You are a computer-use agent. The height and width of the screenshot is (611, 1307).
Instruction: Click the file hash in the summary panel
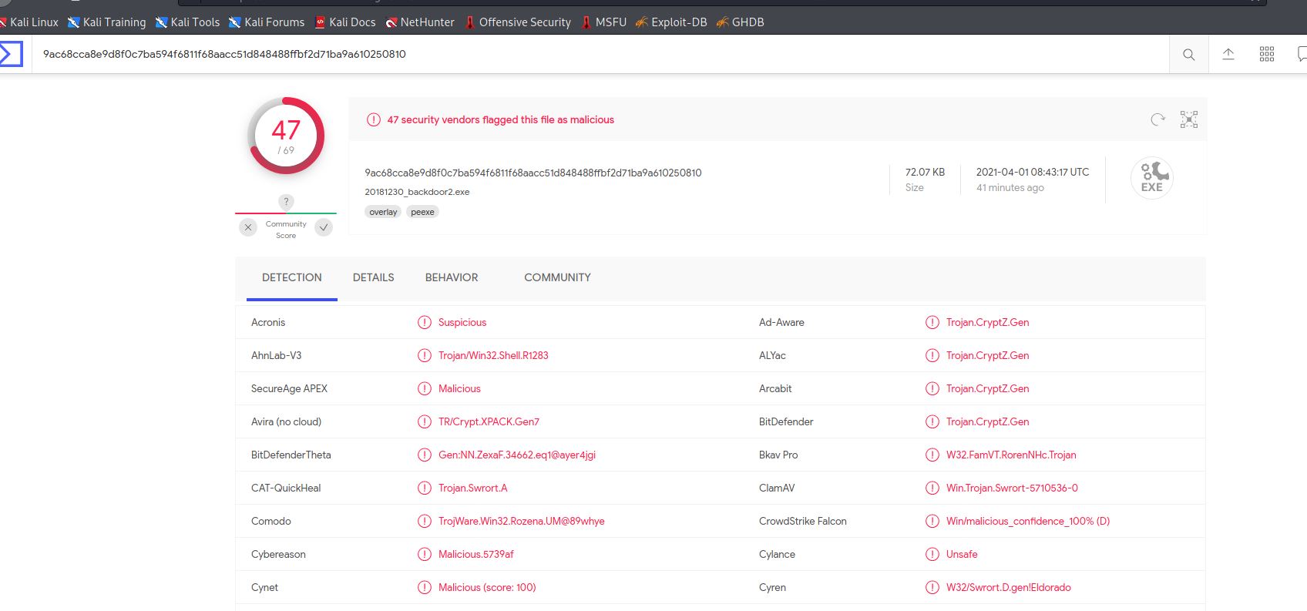click(533, 173)
